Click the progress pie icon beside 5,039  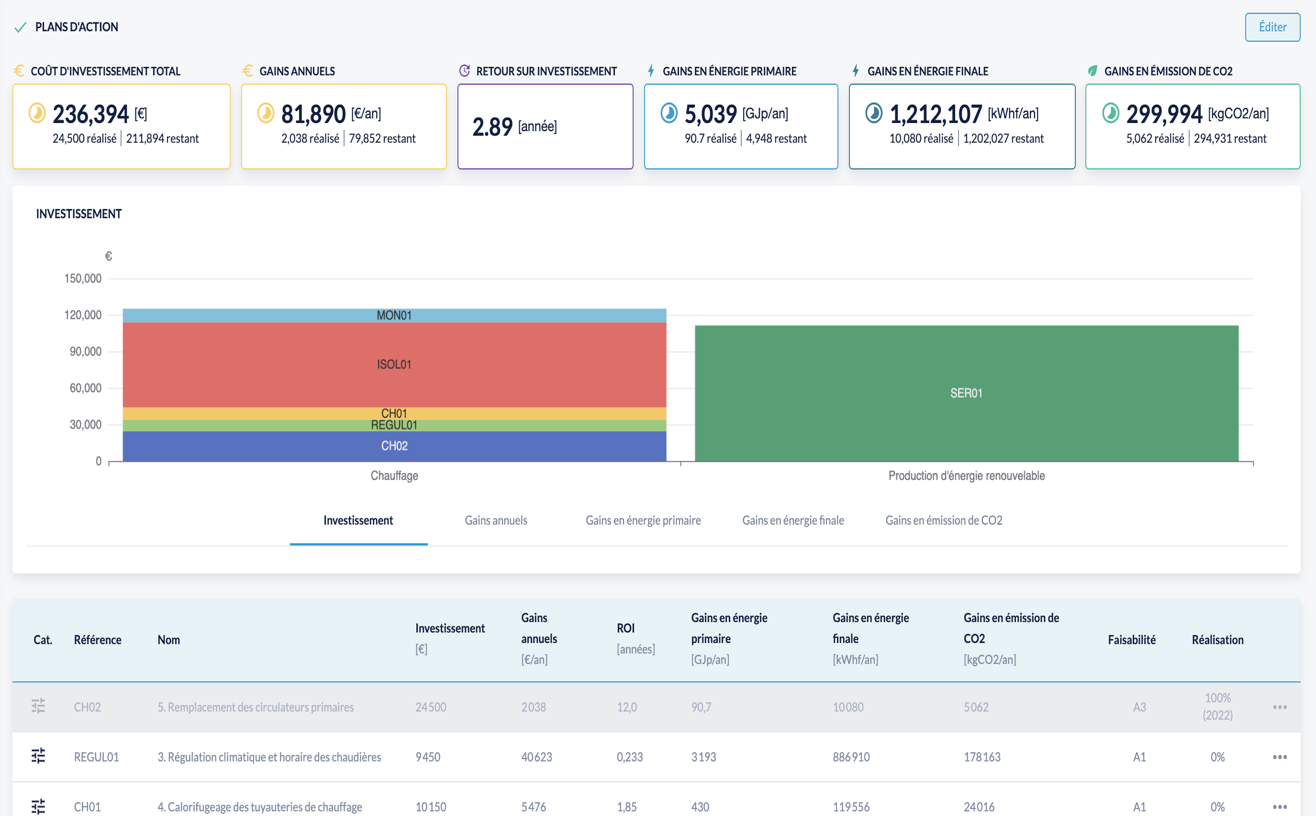[669, 113]
